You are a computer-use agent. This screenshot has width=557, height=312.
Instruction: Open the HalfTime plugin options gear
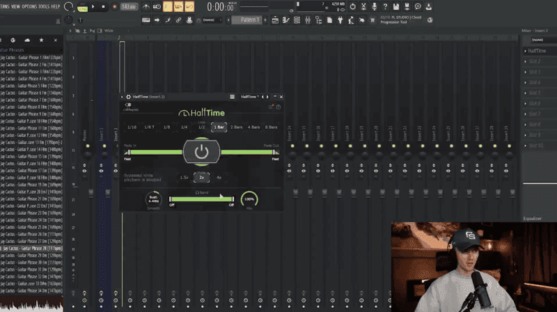coord(128,97)
